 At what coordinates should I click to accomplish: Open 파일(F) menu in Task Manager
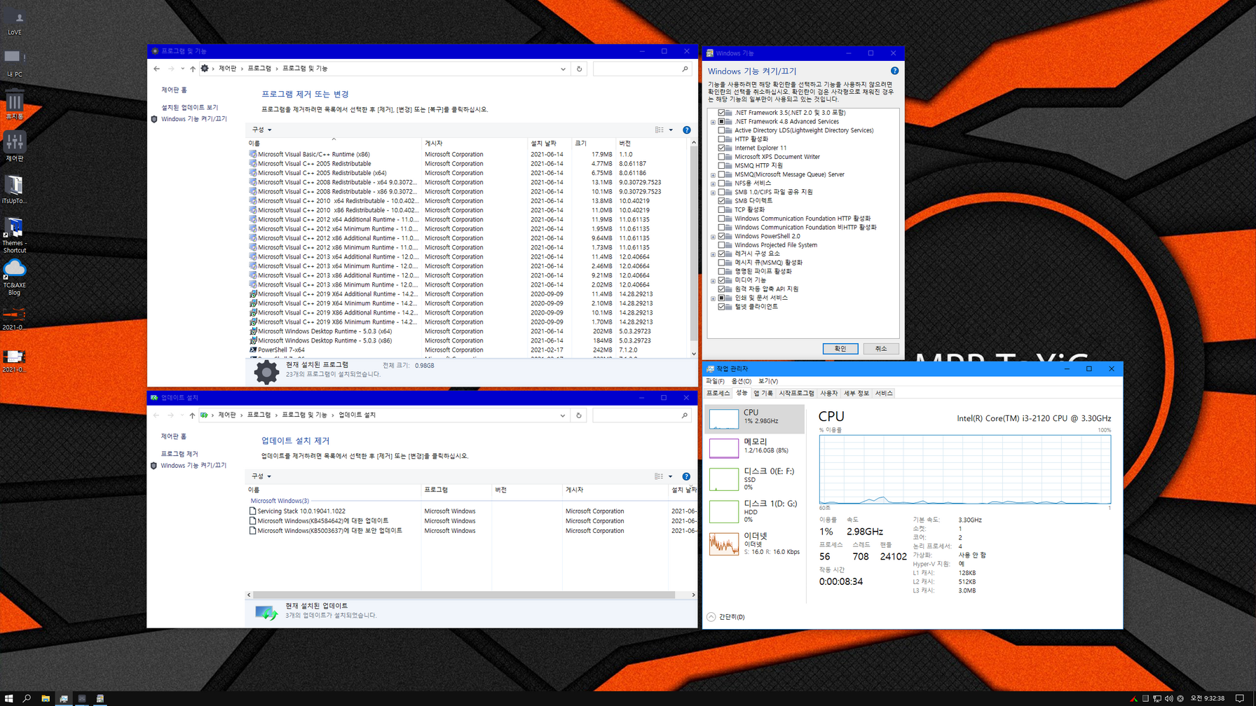coord(715,381)
